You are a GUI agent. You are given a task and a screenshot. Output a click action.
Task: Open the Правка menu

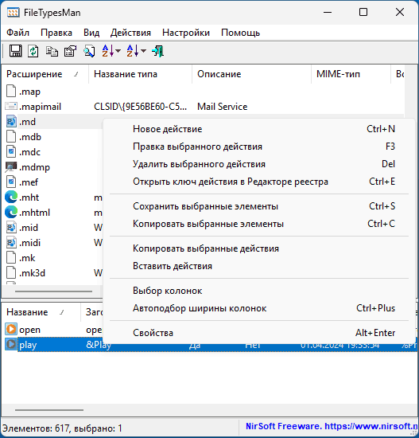click(x=56, y=33)
